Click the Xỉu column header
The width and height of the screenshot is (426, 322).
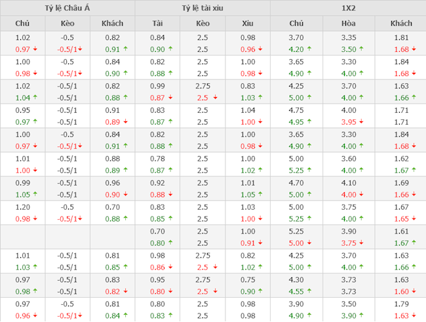coord(247,23)
